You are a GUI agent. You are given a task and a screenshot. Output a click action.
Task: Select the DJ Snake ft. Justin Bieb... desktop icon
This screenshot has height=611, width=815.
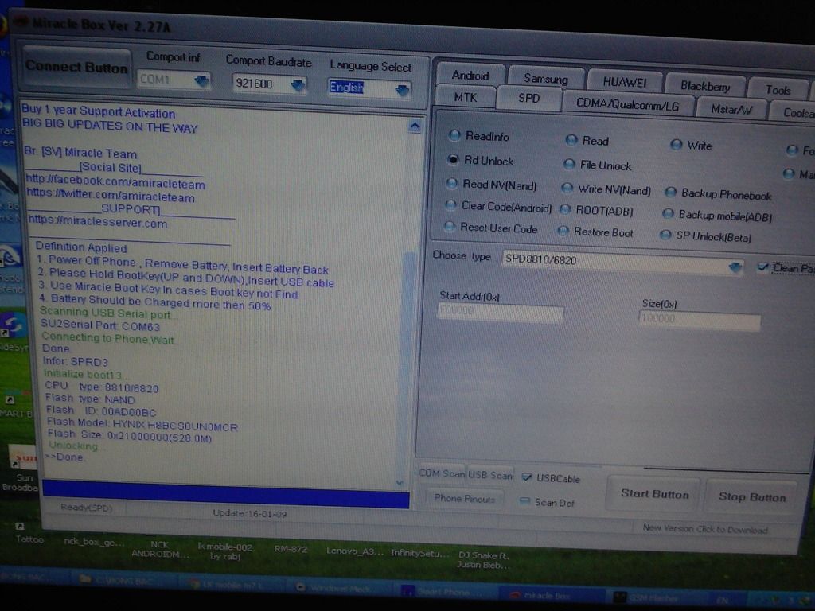483,559
